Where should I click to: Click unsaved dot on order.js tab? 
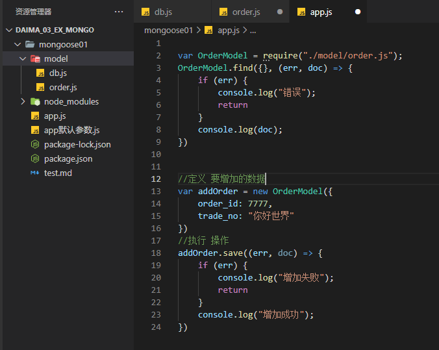(280, 12)
